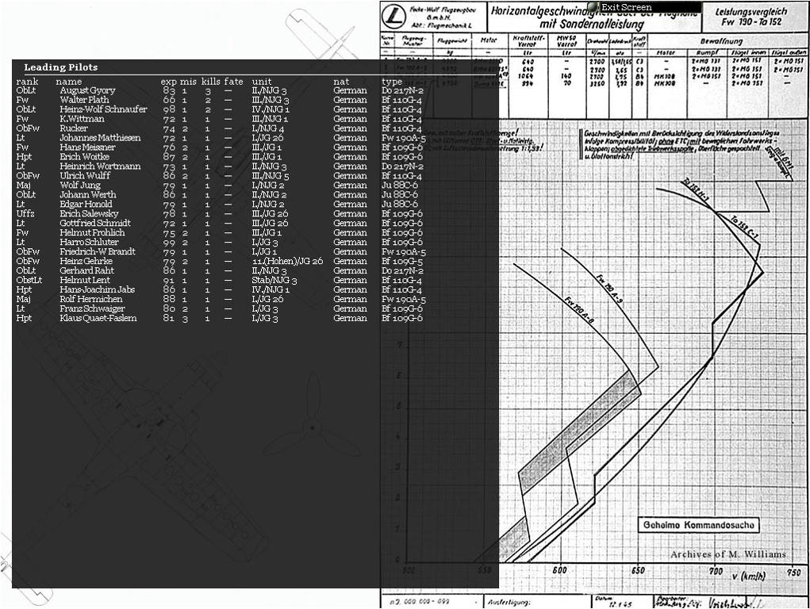
Task: Click Leistungsvergleich Fw 190 - Ta 152 heading
Action: [x=750, y=17]
